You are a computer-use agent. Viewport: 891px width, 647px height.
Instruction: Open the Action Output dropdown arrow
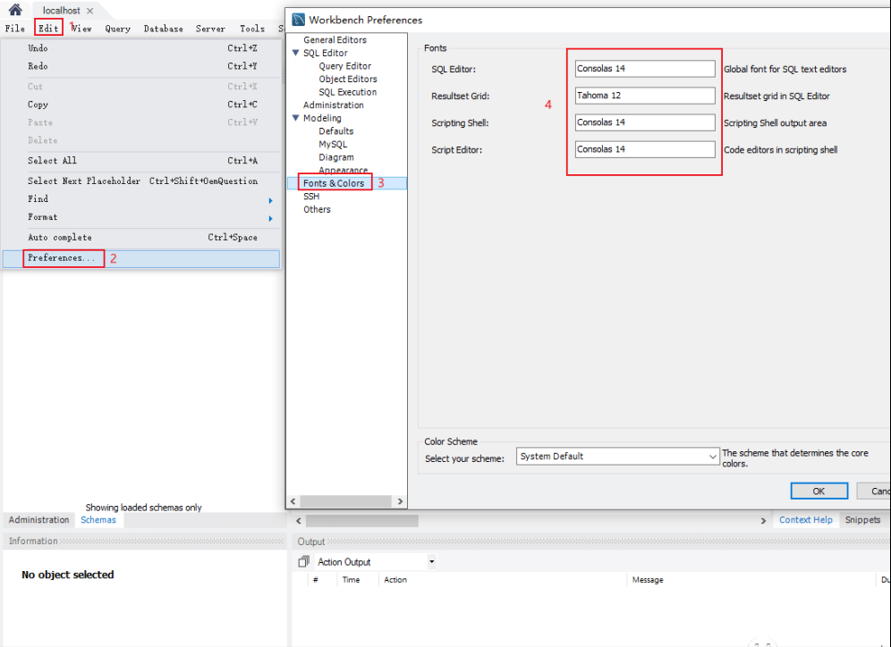tap(432, 562)
